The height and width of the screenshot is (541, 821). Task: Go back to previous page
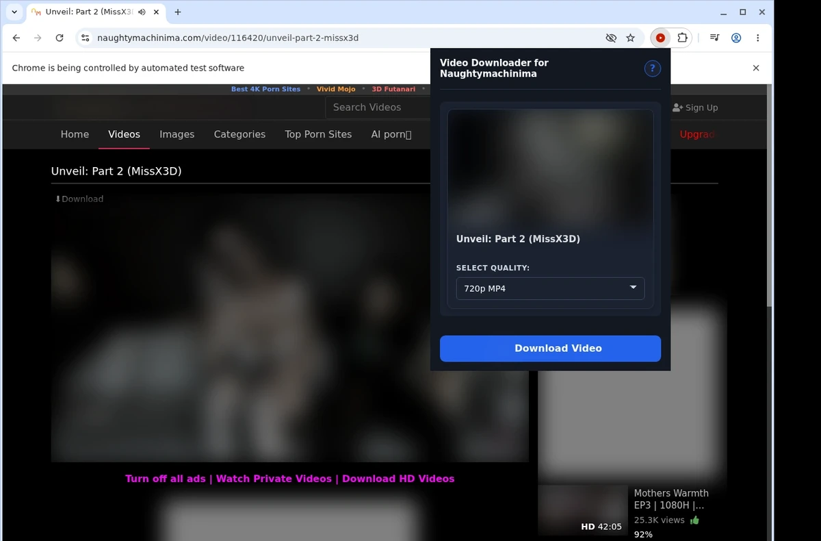pyautogui.click(x=16, y=38)
